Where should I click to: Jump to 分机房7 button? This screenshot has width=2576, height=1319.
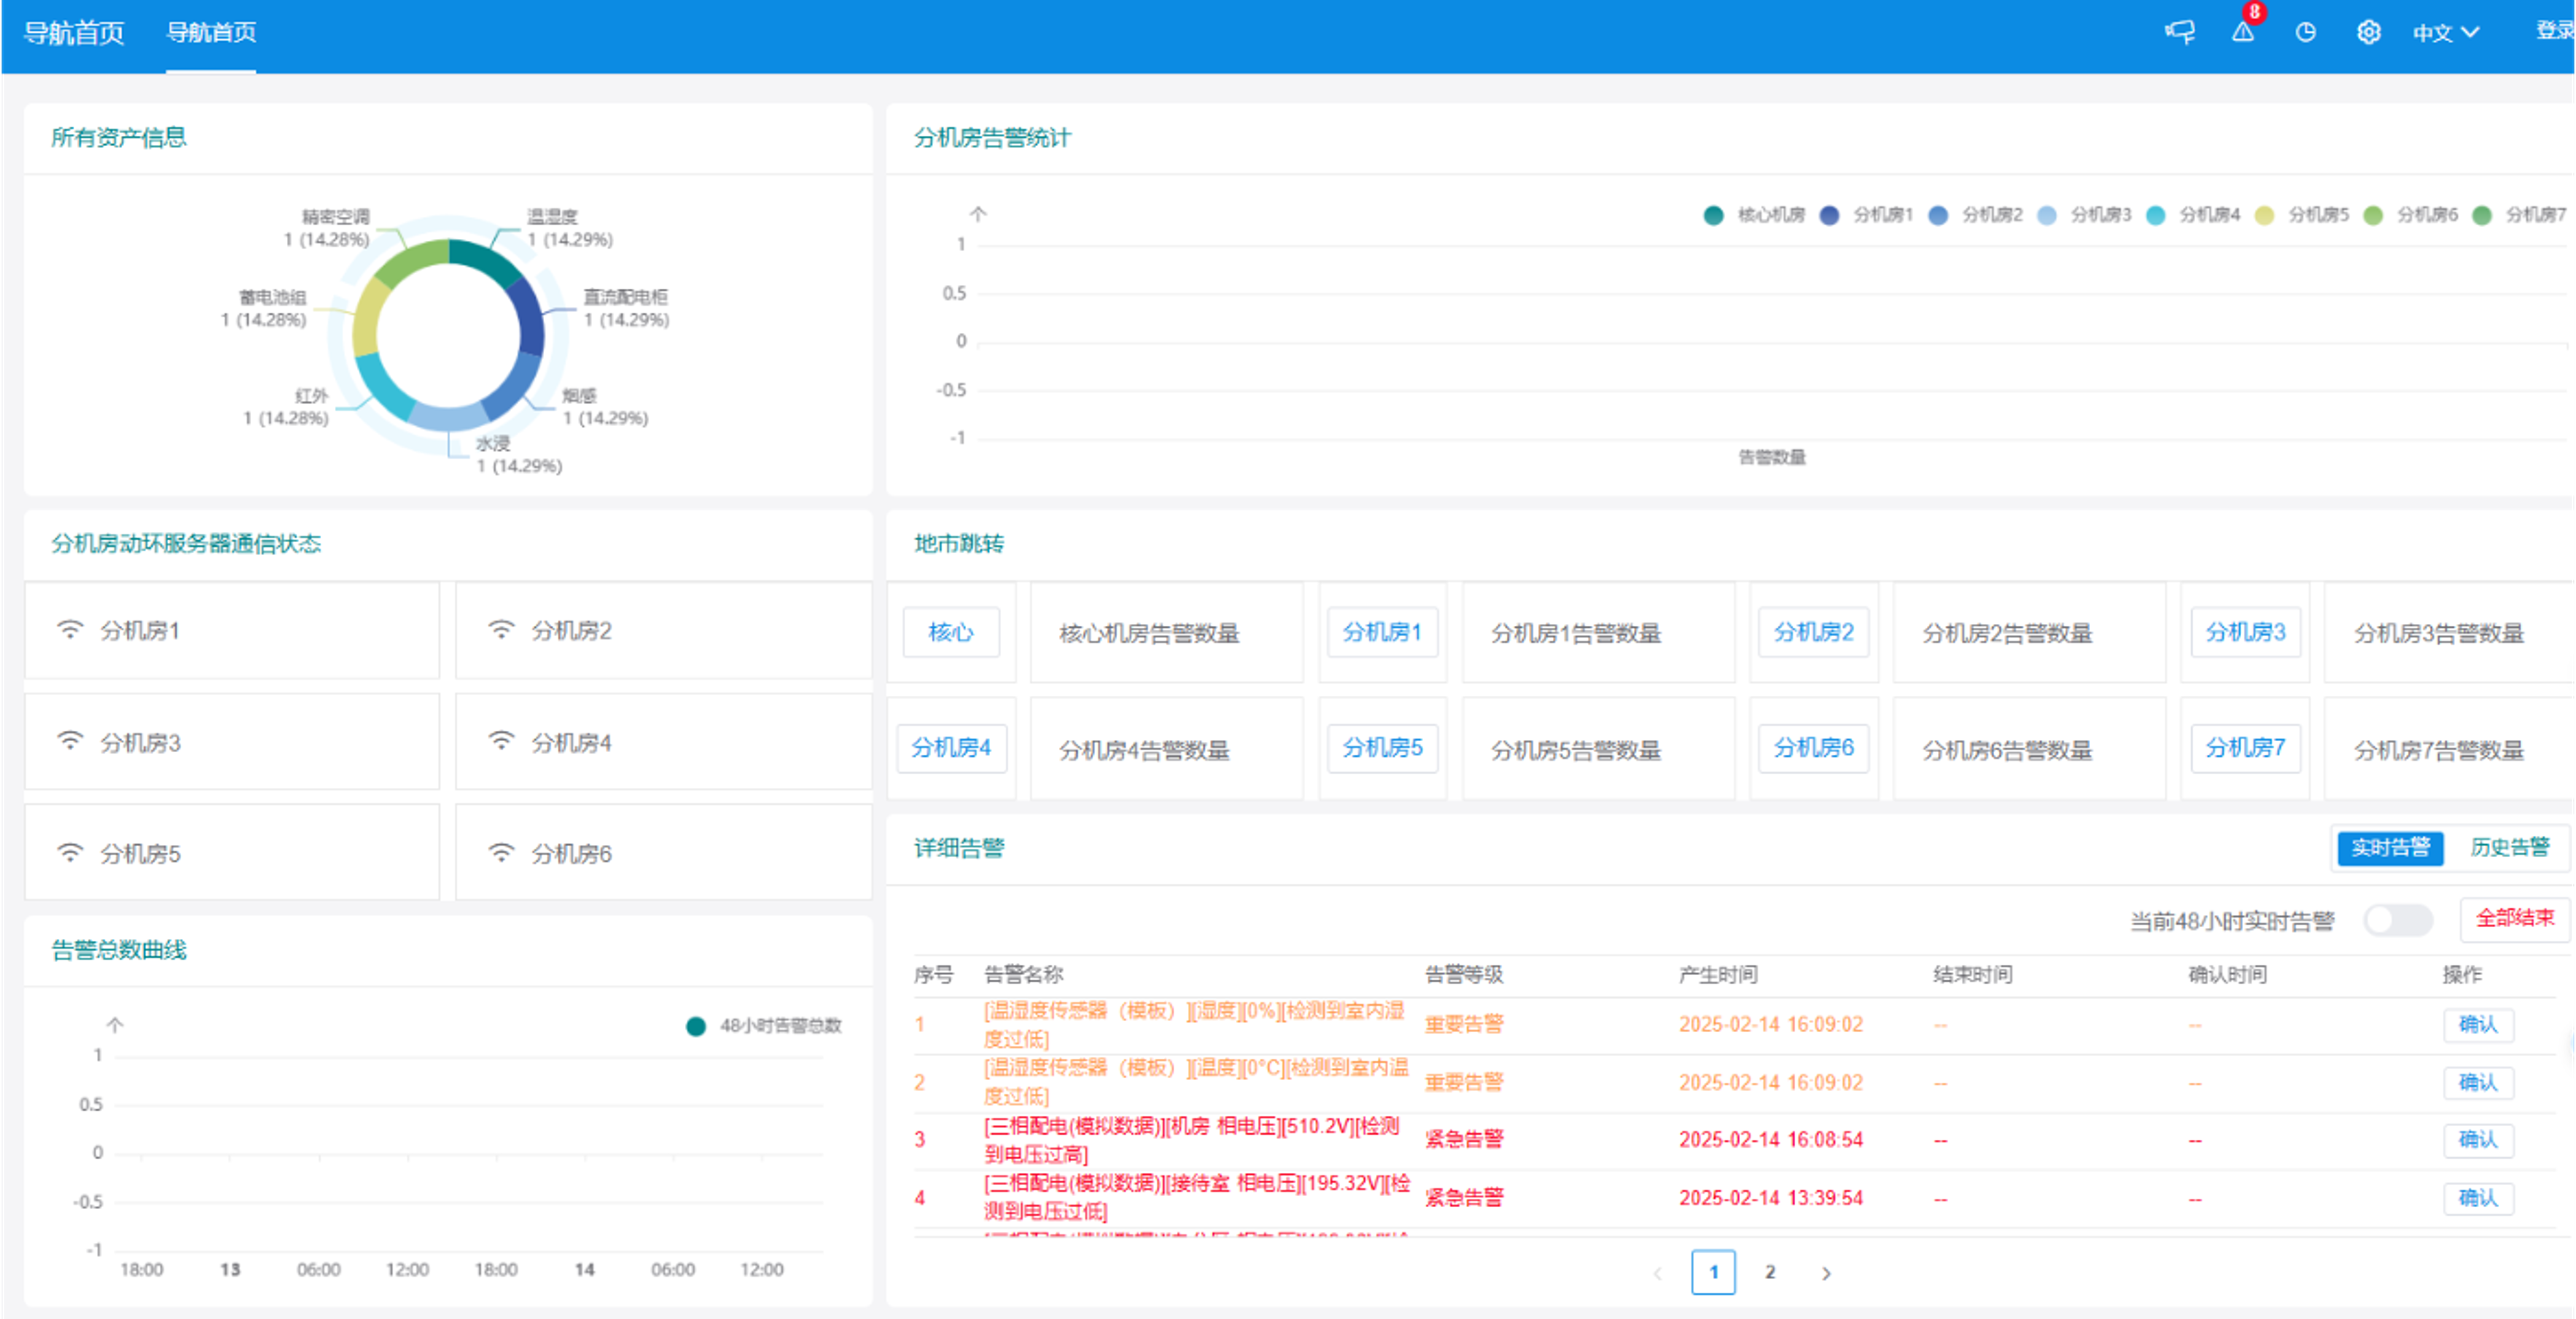[2245, 748]
